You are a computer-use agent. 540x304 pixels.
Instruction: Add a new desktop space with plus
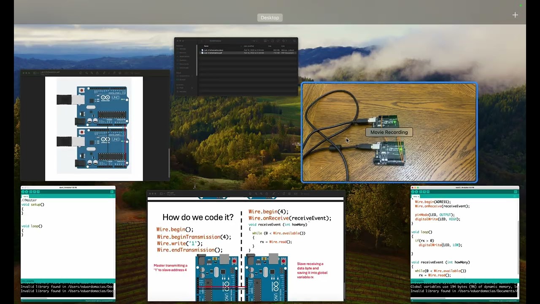click(x=515, y=15)
